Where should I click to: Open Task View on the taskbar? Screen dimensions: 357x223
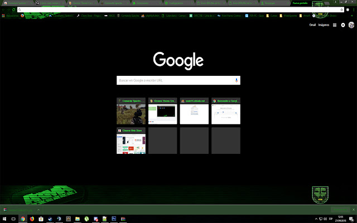pyautogui.click(x=13, y=219)
